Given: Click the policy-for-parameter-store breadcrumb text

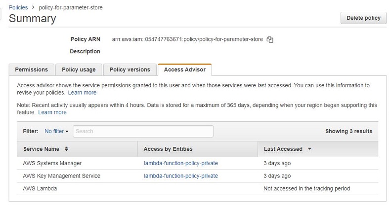Looking at the screenshot, I should pos(71,8).
